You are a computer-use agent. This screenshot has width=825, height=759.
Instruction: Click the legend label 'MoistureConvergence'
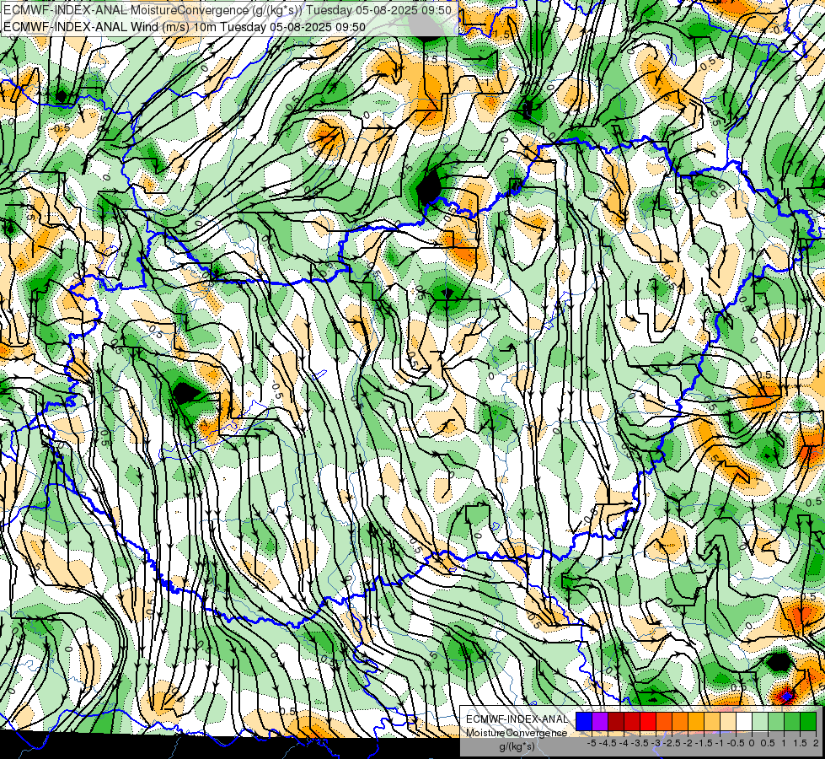click(517, 733)
